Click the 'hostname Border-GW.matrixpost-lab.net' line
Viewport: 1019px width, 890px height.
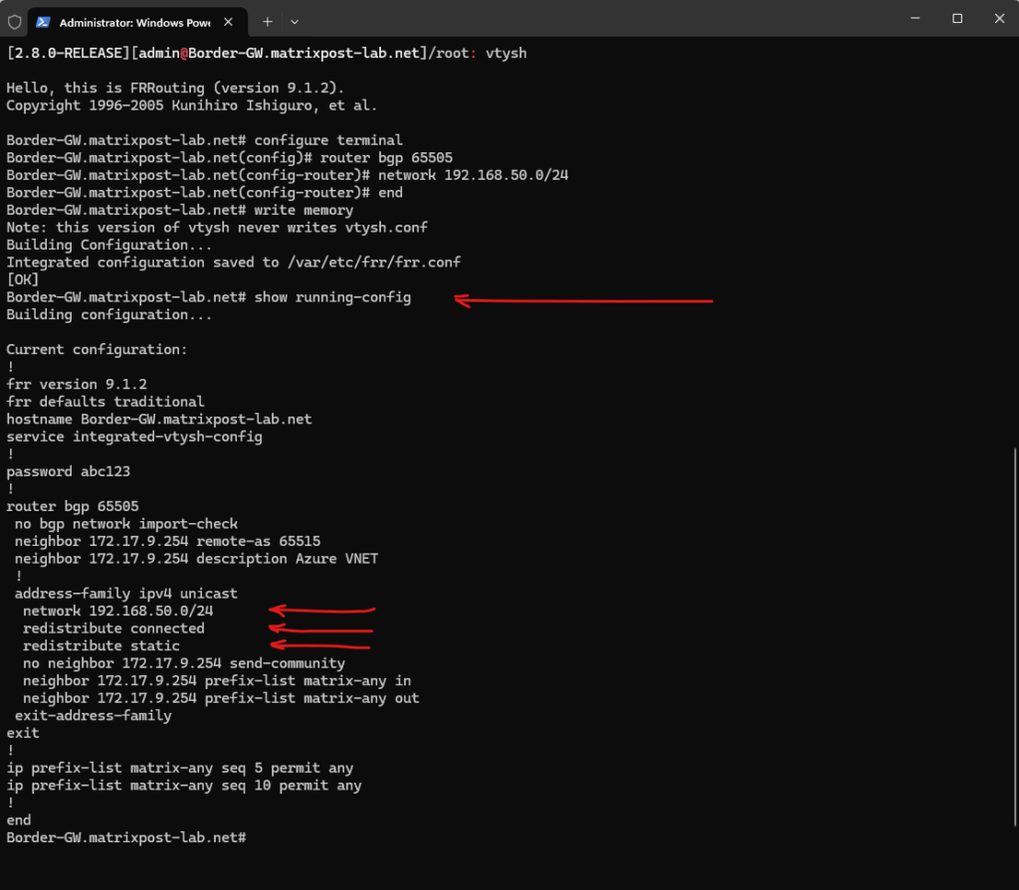pos(159,420)
